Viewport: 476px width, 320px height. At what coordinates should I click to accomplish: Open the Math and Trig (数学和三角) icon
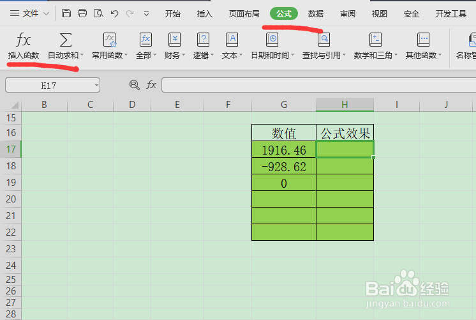coord(375,40)
